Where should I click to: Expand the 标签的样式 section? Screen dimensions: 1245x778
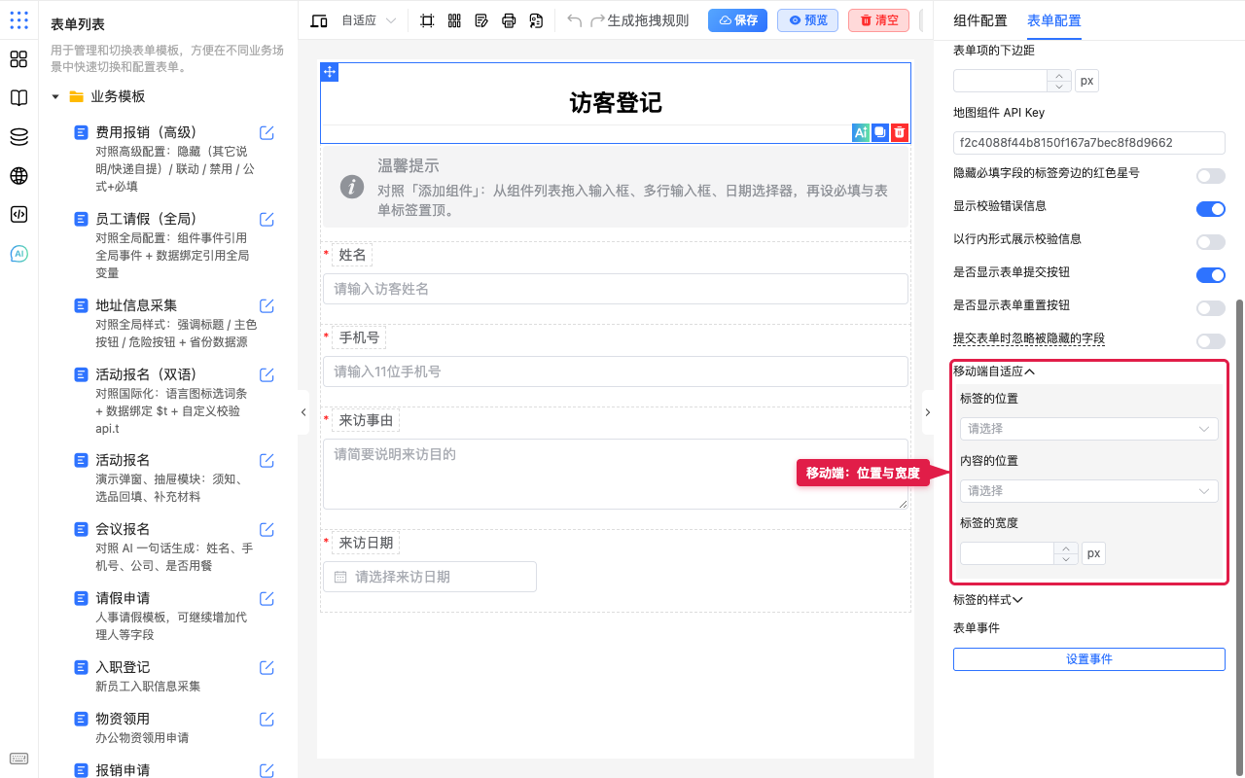[x=988, y=600]
